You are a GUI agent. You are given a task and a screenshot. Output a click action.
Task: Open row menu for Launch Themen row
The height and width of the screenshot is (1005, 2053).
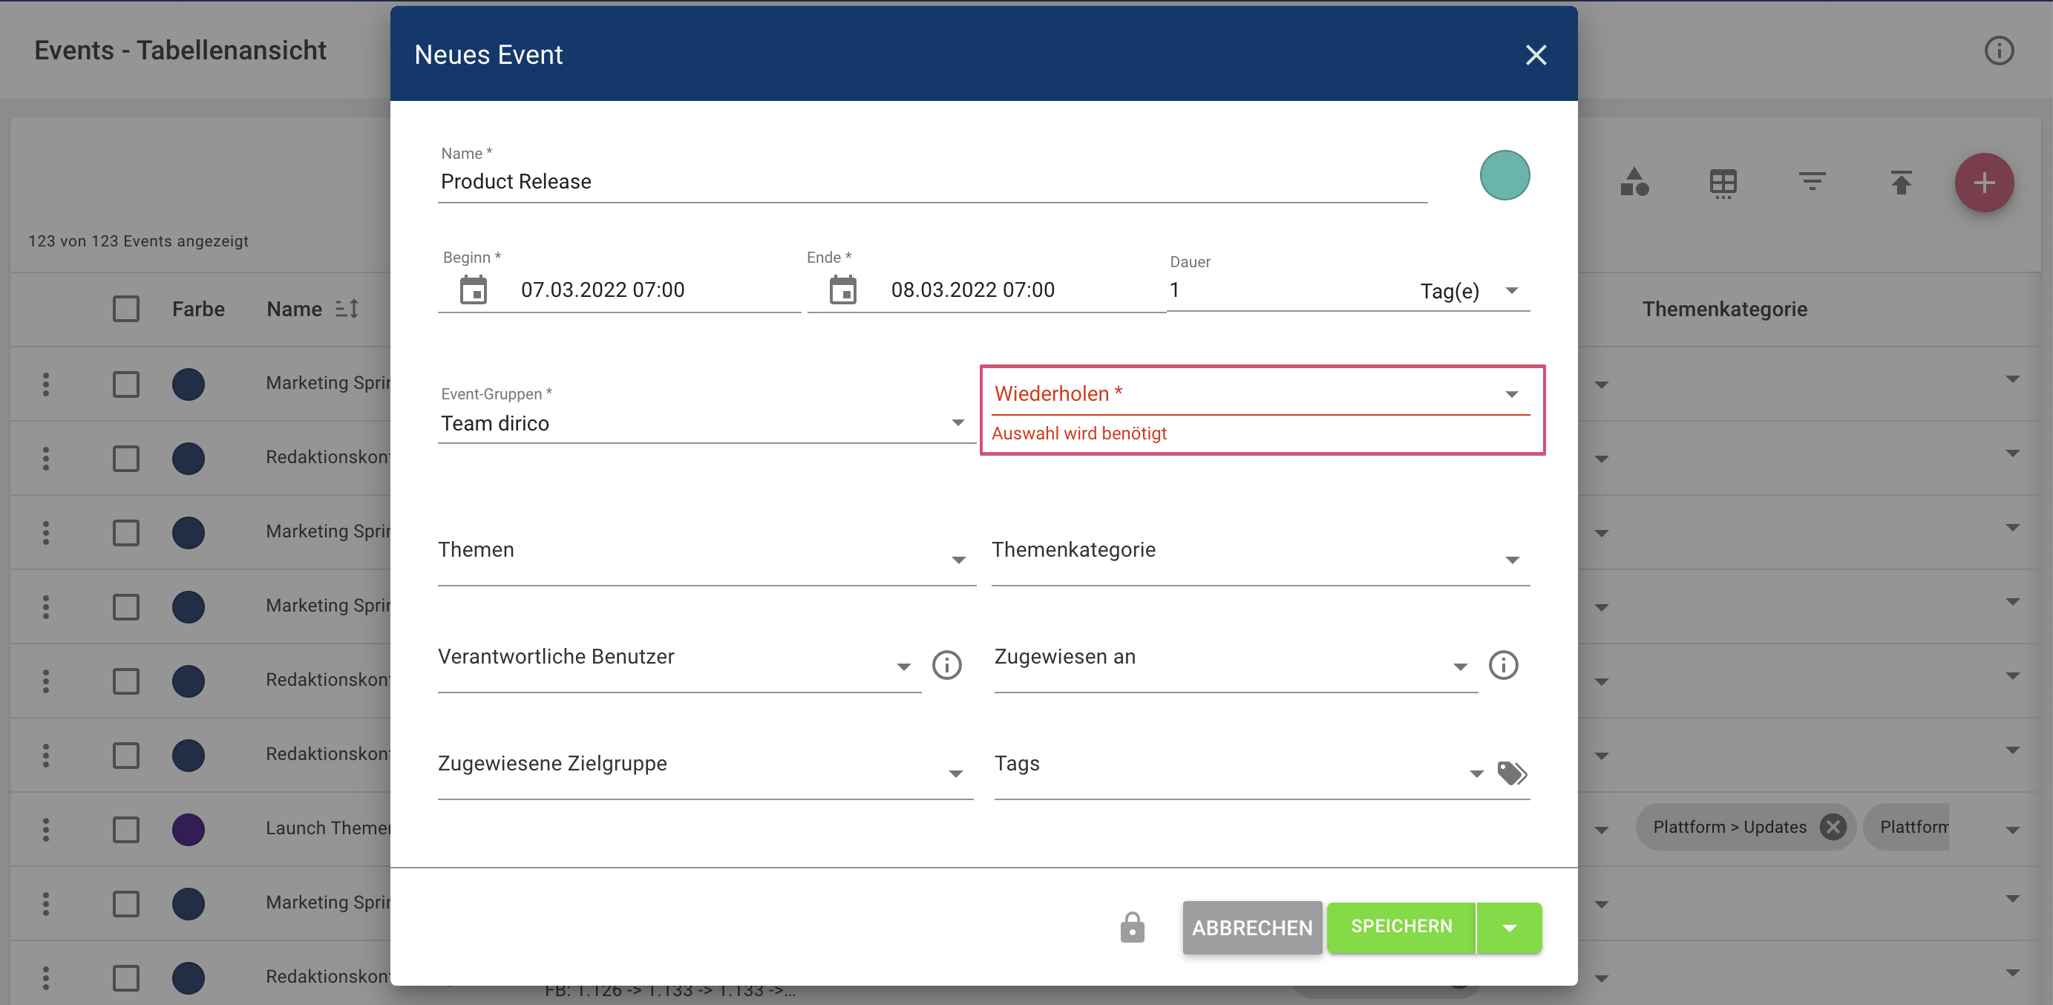pyautogui.click(x=45, y=830)
